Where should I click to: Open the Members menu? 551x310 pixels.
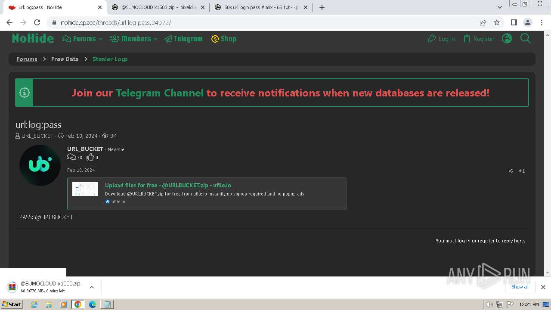[130, 39]
